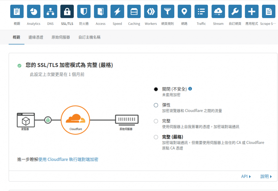Open the Workers icon
The width and height of the screenshot is (278, 191).
(151, 11)
